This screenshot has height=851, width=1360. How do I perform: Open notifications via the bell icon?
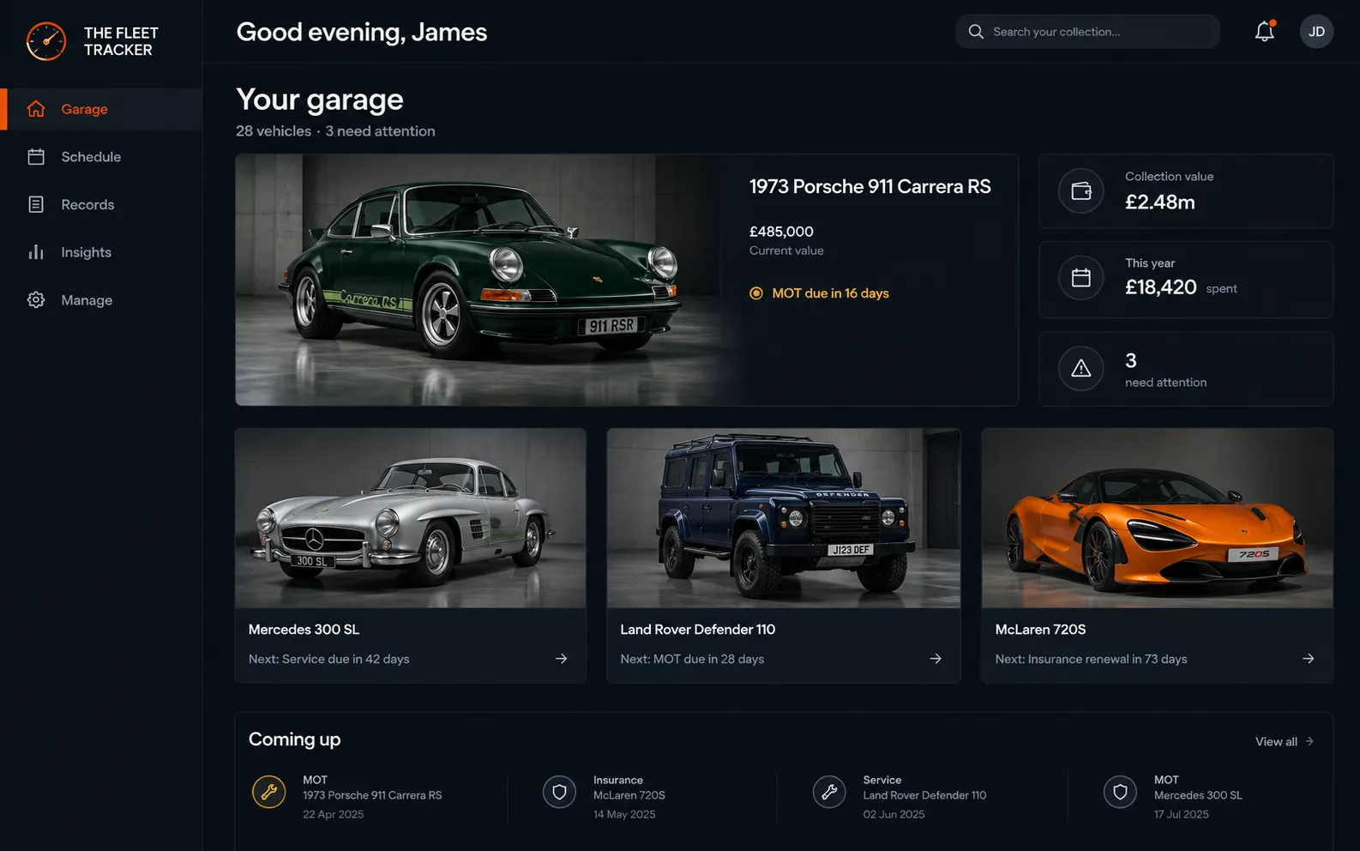pos(1265,32)
